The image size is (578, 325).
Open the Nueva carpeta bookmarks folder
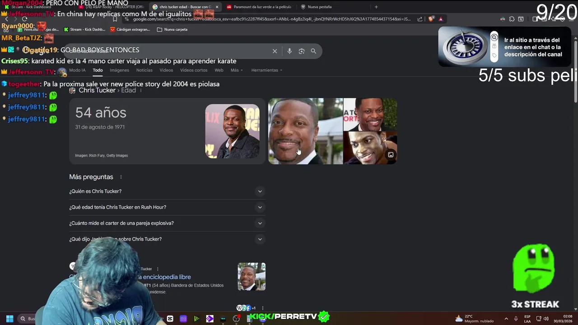click(172, 29)
